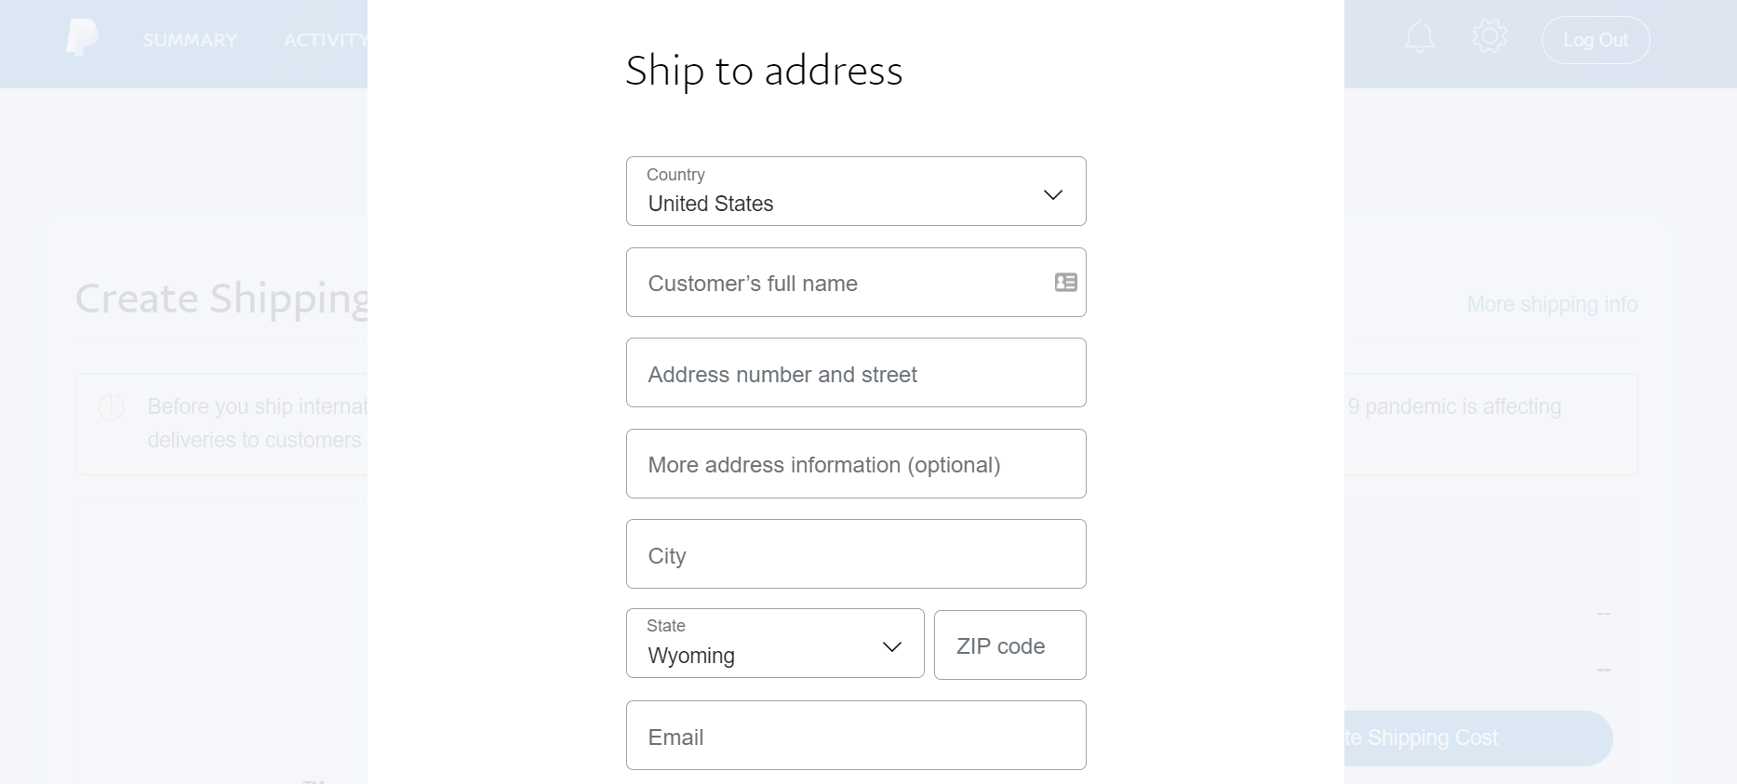Click the Log Out button
Viewport: 1737px width, 784px height.
[1595, 39]
